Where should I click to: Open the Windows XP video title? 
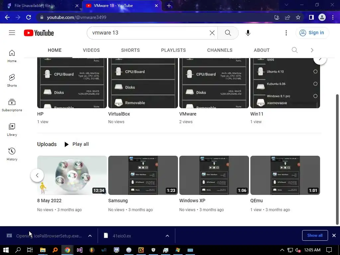[192, 201]
